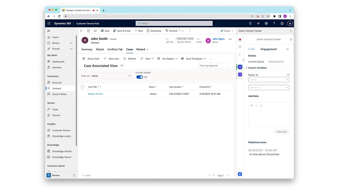Click the Dynamics 365 app launcher waffle icon
Screen dimensions: 339x191
(49, 23)
